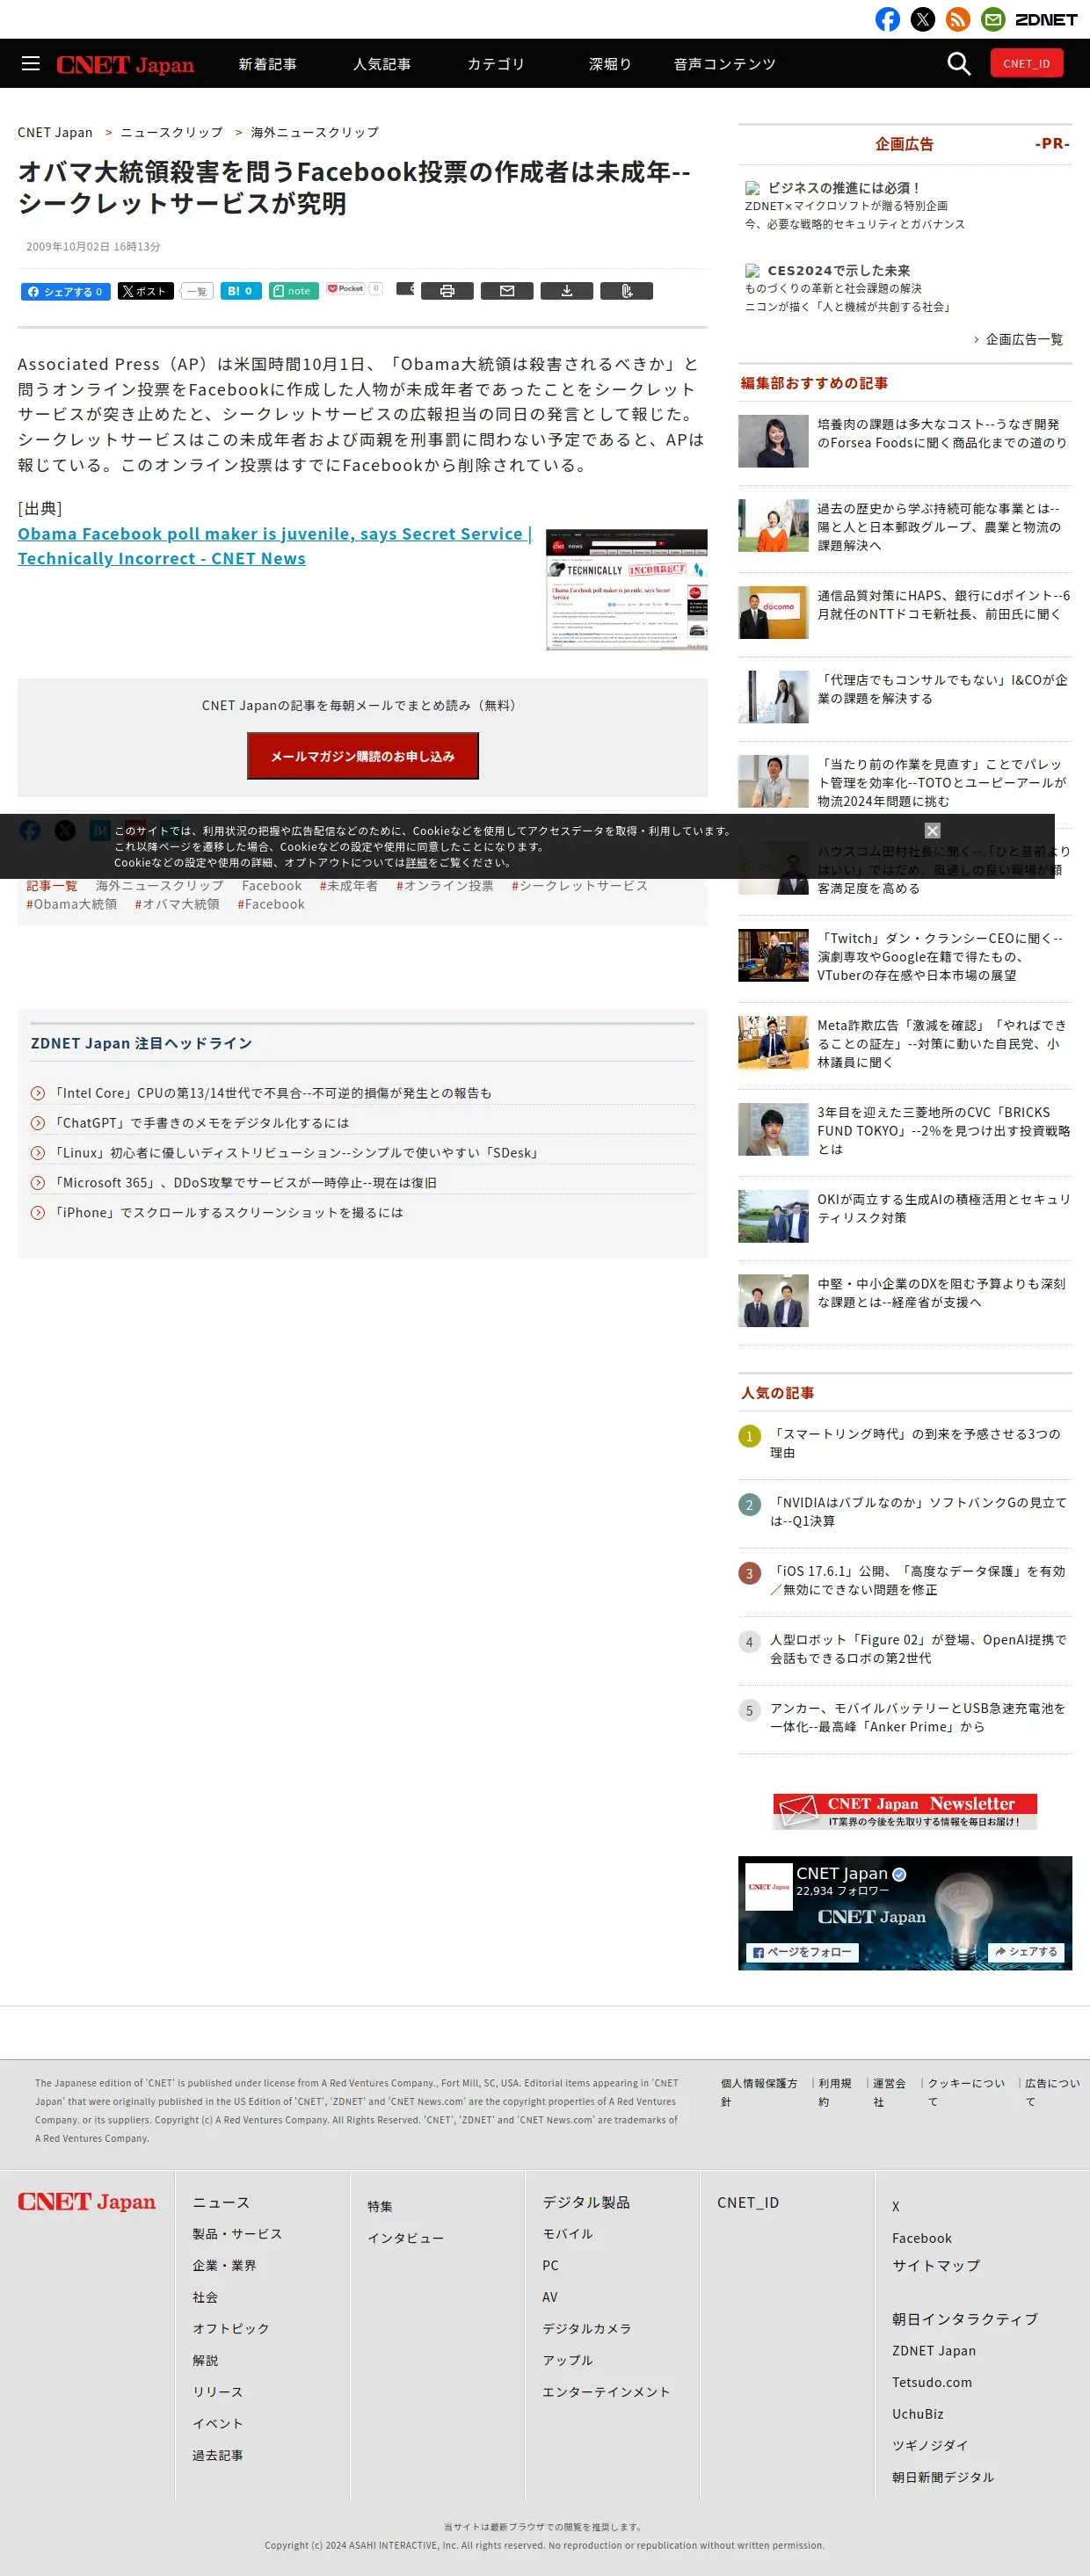Save the article to Pocket
Image resolution: width=1090 pixels, height=2576 pixels.
point(345,289)
